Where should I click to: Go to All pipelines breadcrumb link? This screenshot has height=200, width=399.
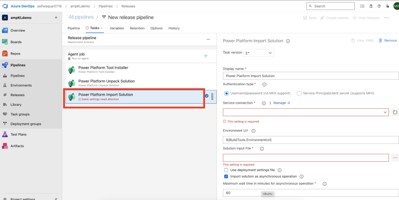pos(81,17)
